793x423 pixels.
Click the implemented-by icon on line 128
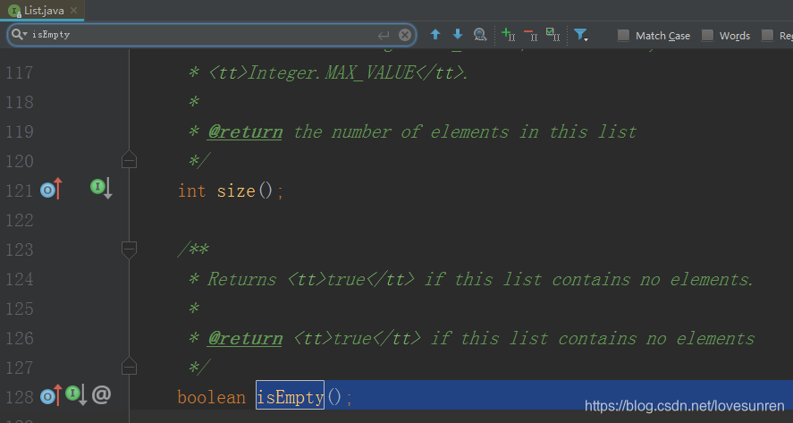pyautogui.click(x=76, y=394)
